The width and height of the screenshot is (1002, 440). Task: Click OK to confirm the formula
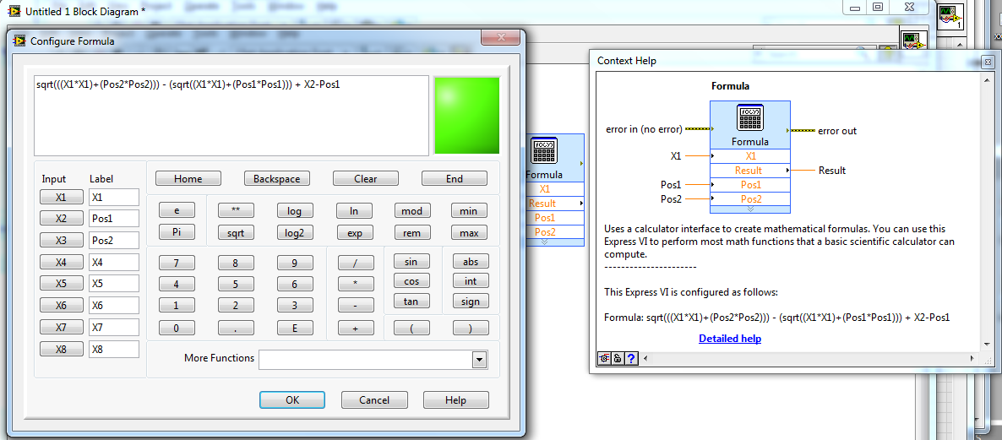coord(292,399)
